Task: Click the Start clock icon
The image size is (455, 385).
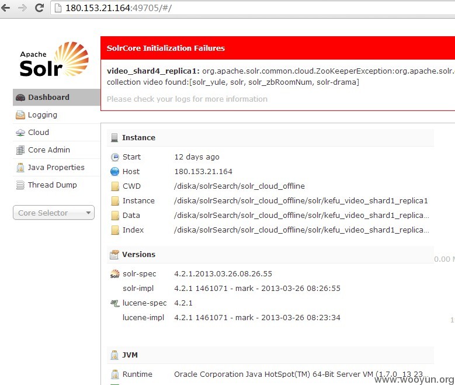Action: [115, 157]
